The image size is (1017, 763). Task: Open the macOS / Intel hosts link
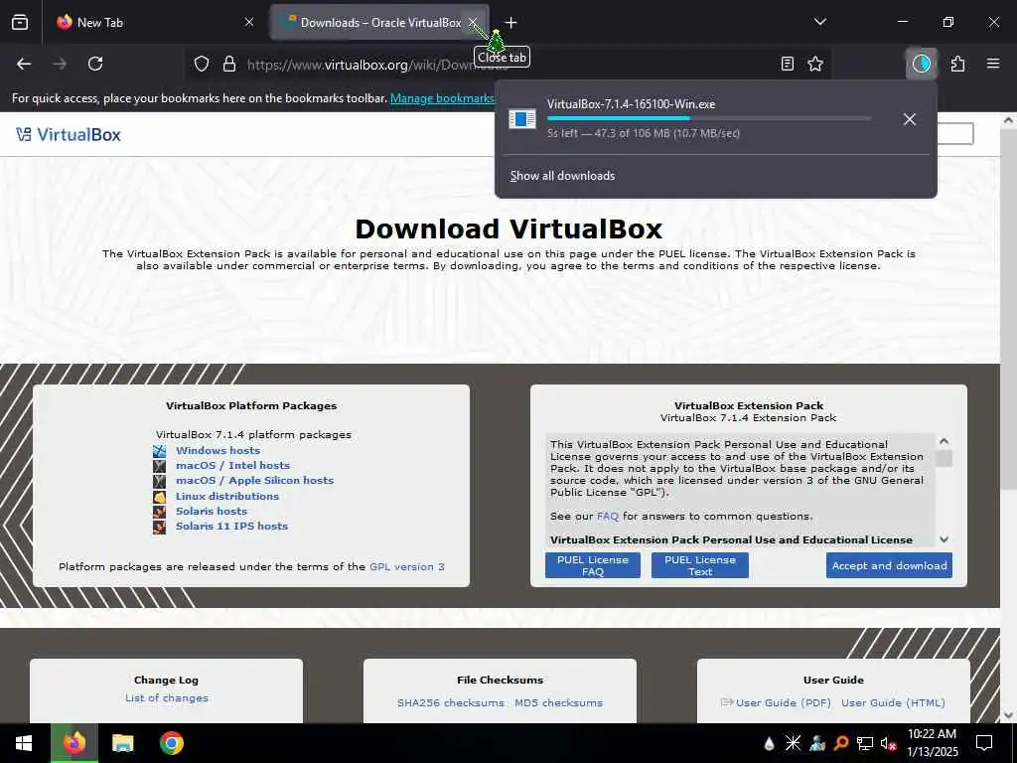[232, 465]
